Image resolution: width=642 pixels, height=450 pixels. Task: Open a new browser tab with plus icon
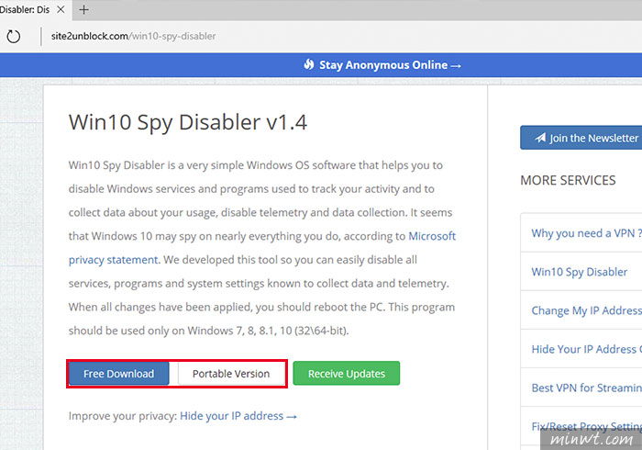(x=83, y=9)
